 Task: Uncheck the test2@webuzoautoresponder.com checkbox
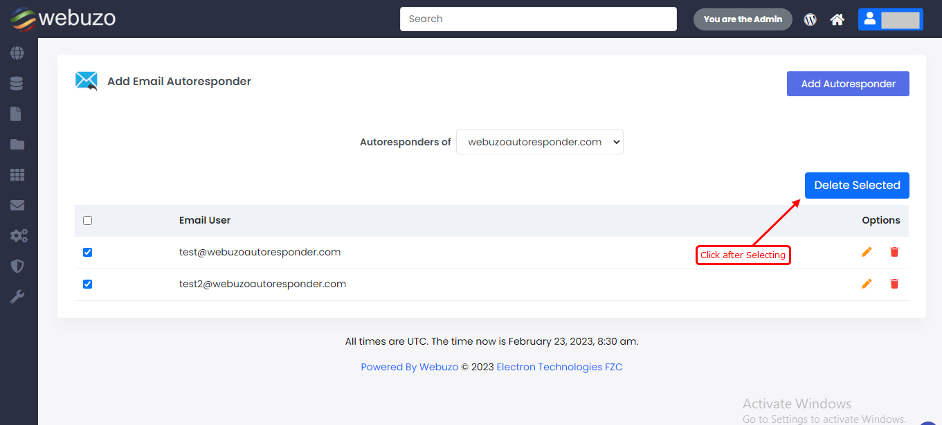[87, 284]
